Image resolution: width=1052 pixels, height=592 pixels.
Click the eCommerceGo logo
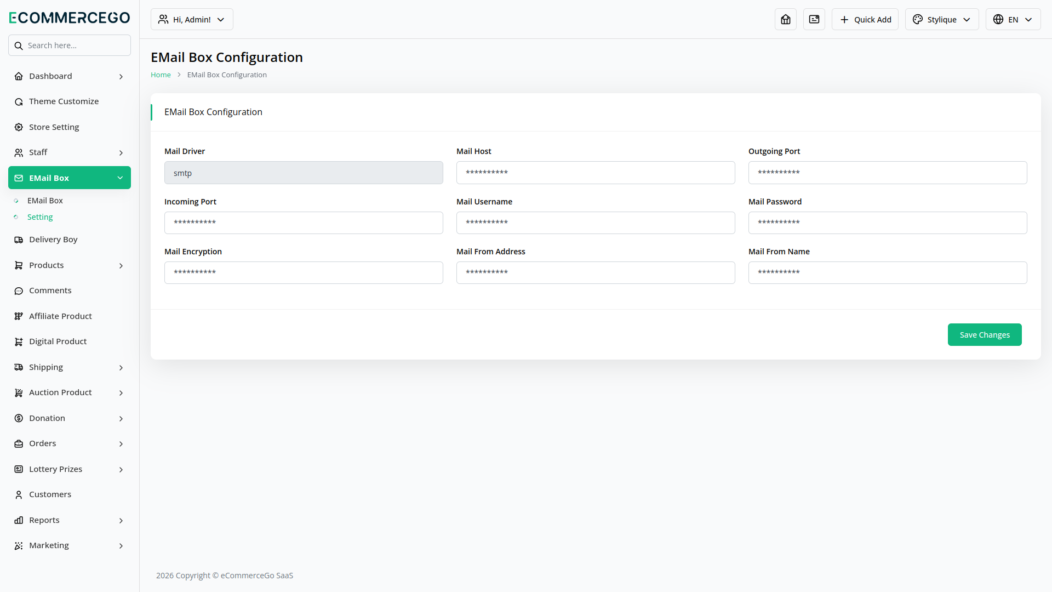pos(70,18)
